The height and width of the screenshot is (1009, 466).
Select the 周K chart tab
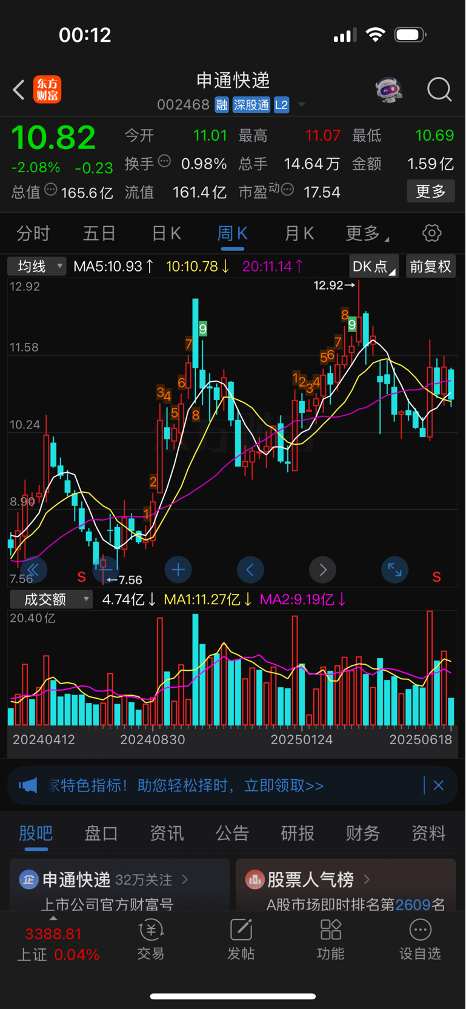[232, 233]
